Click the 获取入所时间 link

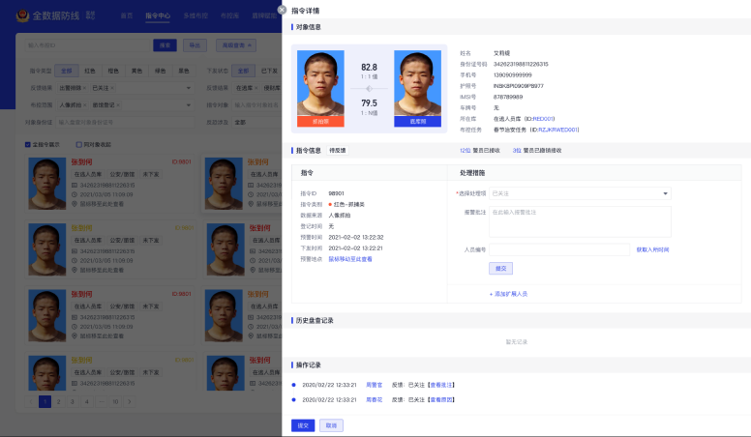point(652,249)
